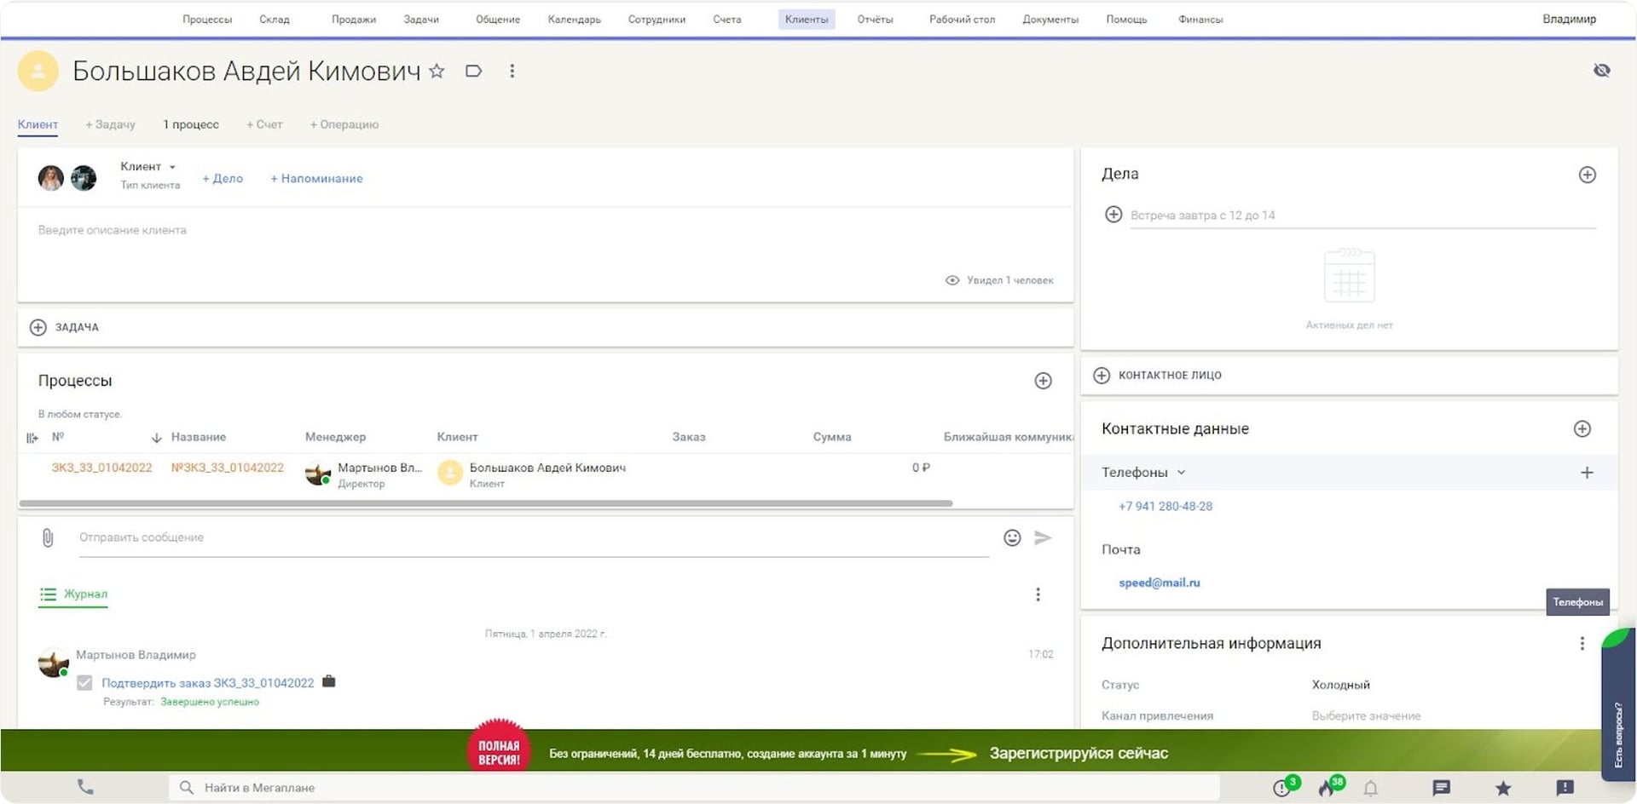The height and width of the screenshot is (804, 1637).
Task: Open the Отчёты menu item
Action: coord(875,20)
